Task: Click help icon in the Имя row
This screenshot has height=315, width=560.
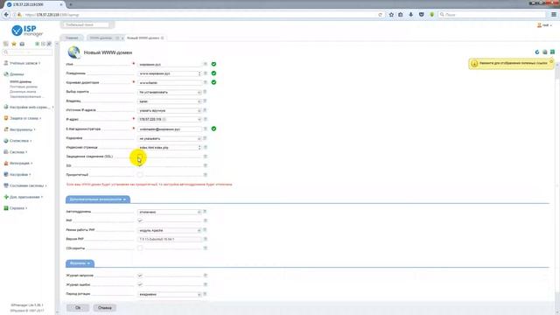Action: click(x=206, y=64)
